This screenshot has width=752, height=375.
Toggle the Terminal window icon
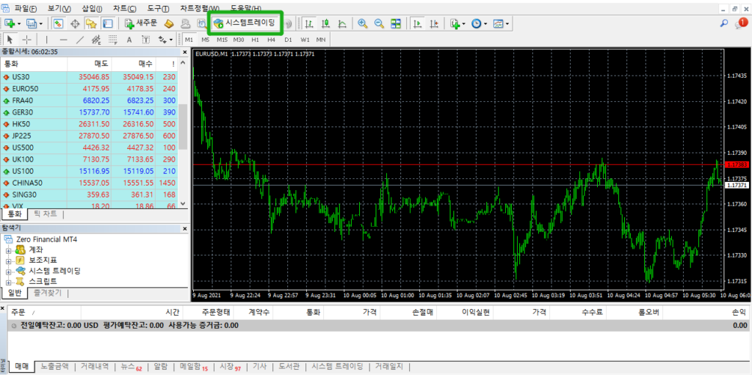(107, 23)
